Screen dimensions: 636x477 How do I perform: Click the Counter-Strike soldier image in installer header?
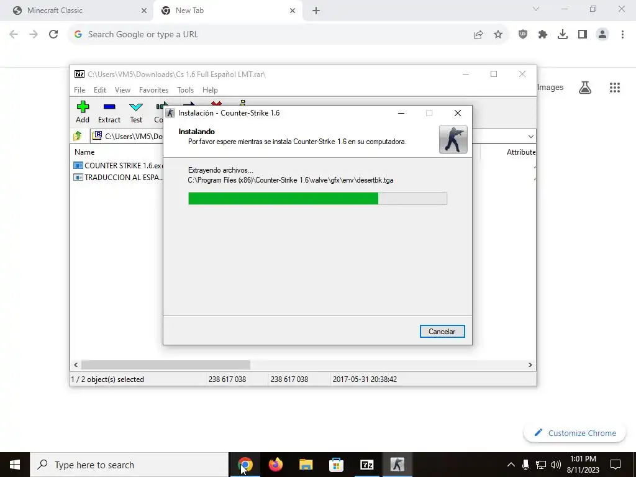(x=453, y=139)
